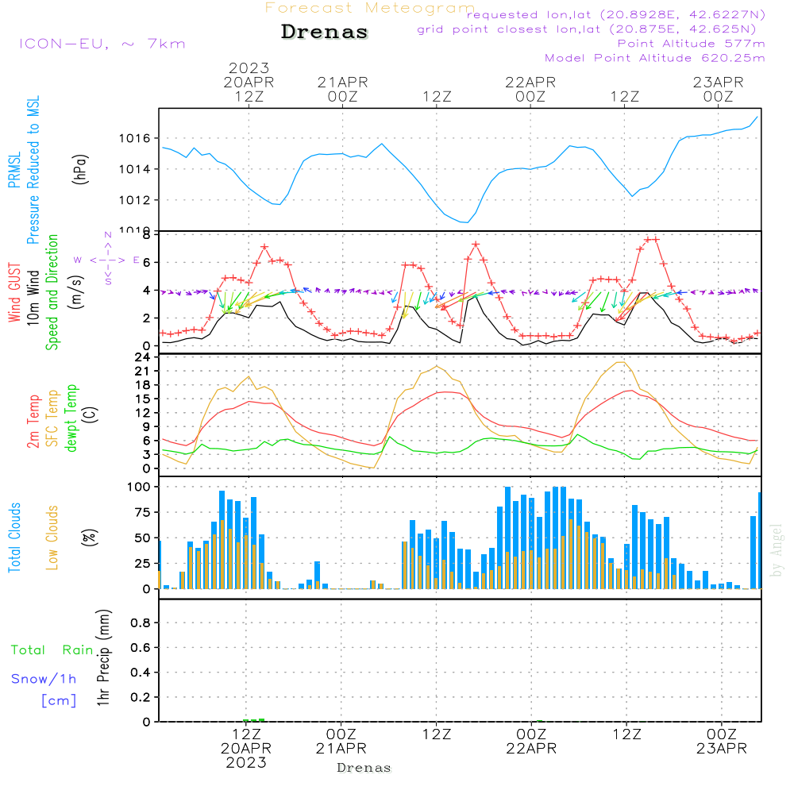This screenshot has width=794, height=794.
Task: Click the top '21APR 00Z' time label
Action: coord(343,89)
